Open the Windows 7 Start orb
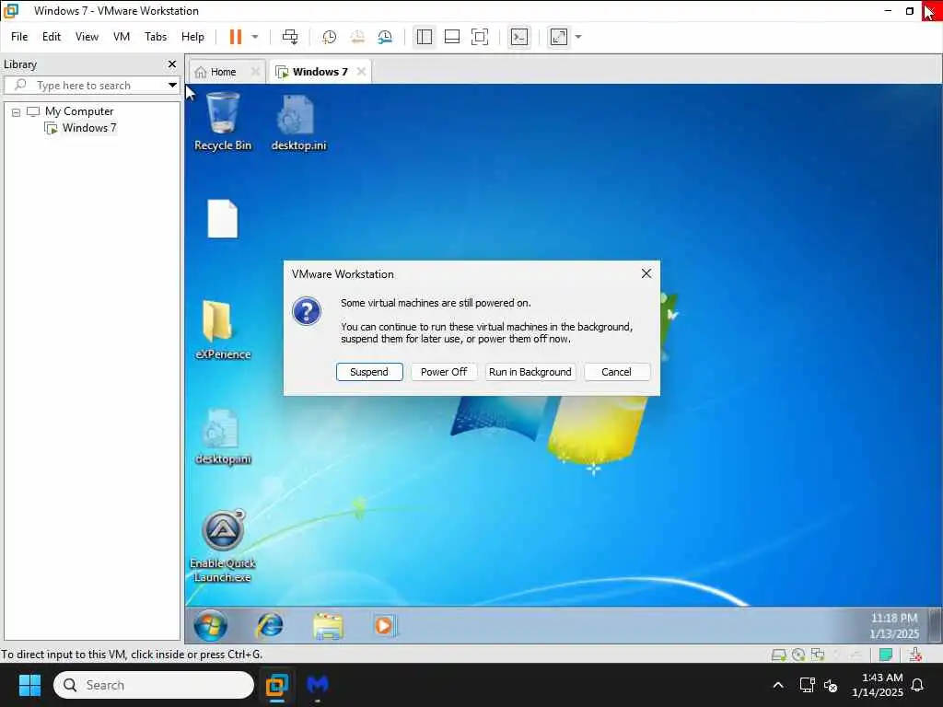This screenshot has height=707, width=943. pyautogui.click(x=211, y=625)
